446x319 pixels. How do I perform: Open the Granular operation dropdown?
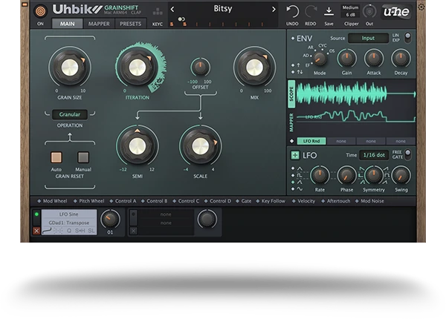tap(70, 115)
